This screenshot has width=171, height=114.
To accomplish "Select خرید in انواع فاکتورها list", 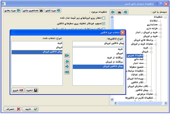I will pyautogui.click(x=98, y=49).
